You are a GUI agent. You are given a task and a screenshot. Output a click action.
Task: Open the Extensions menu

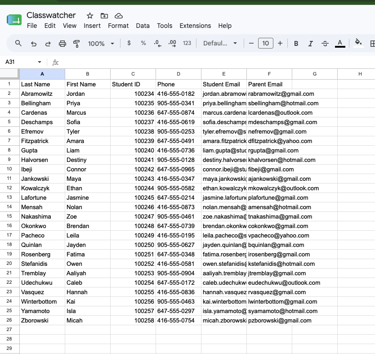195,26
